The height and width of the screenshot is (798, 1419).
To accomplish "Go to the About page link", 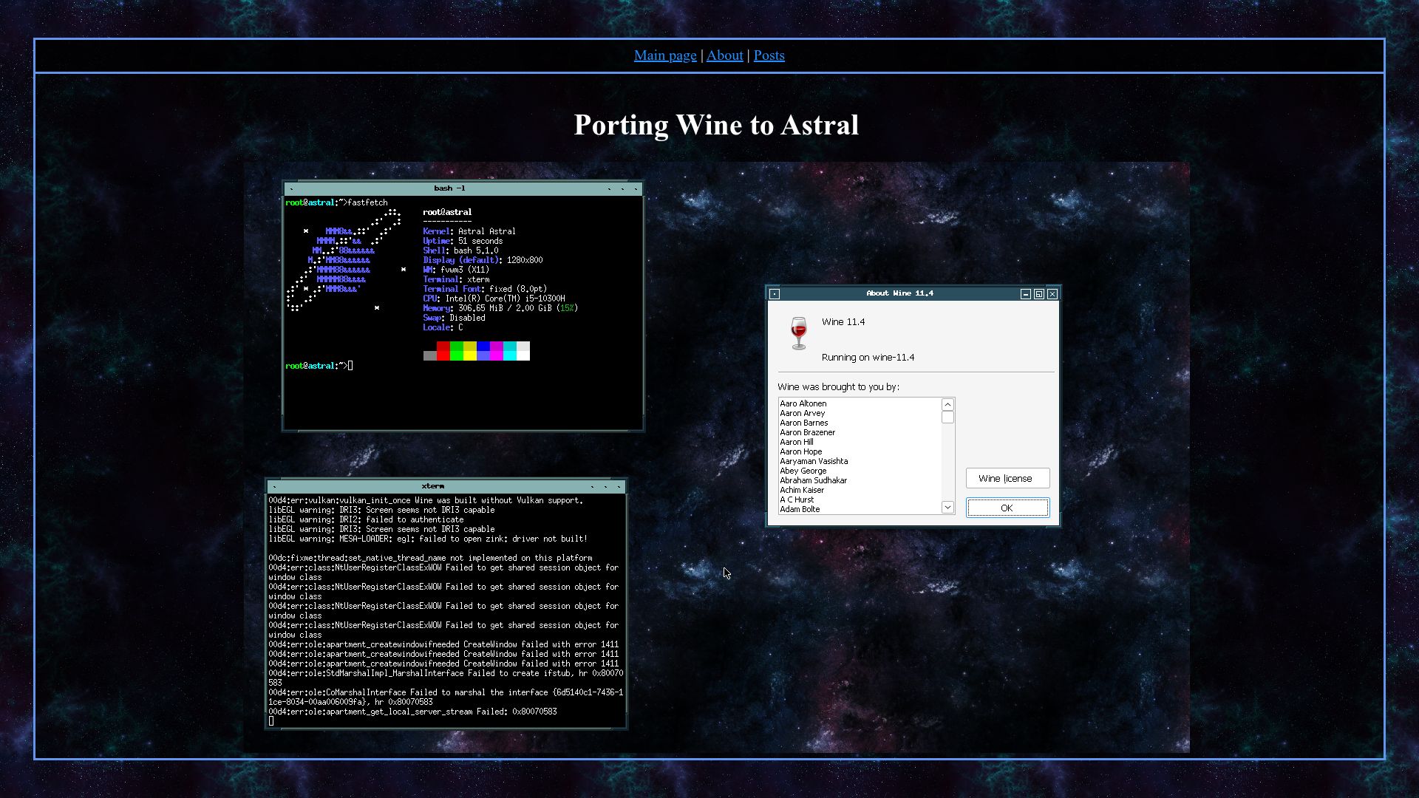I will pos(724,55).
